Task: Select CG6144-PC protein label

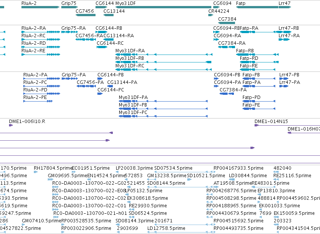Action: [111, 90]
